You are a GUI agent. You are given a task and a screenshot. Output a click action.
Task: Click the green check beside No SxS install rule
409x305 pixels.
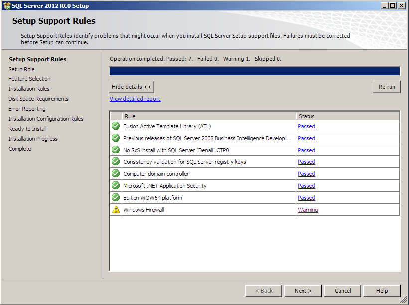point(115,150)
